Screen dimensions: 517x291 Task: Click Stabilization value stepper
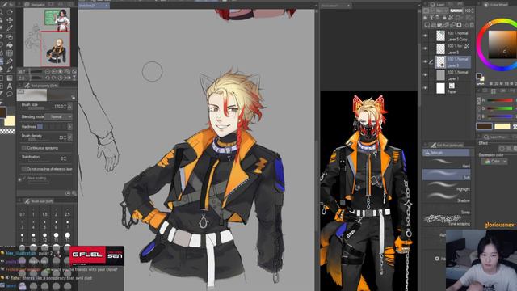click(65, 158)
